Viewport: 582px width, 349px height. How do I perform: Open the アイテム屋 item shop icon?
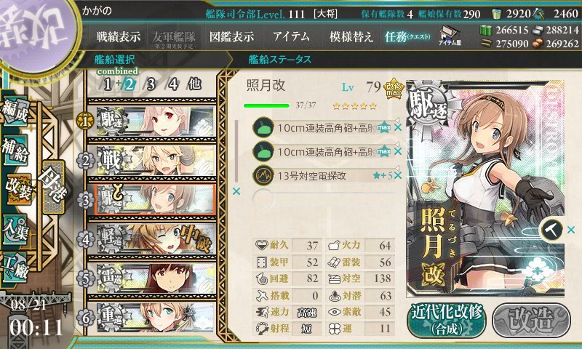click(450, 36)
